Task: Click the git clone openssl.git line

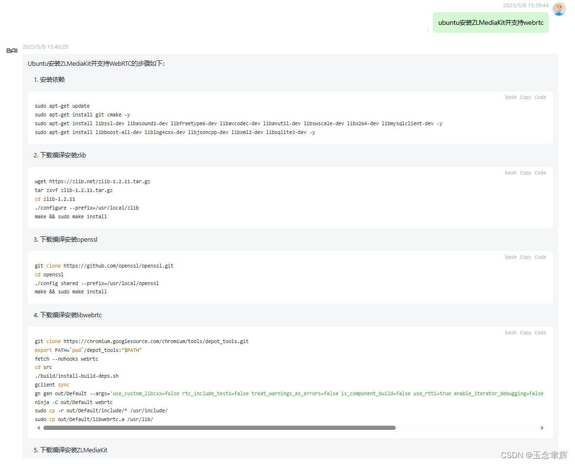Action: (x=104, y=266)
